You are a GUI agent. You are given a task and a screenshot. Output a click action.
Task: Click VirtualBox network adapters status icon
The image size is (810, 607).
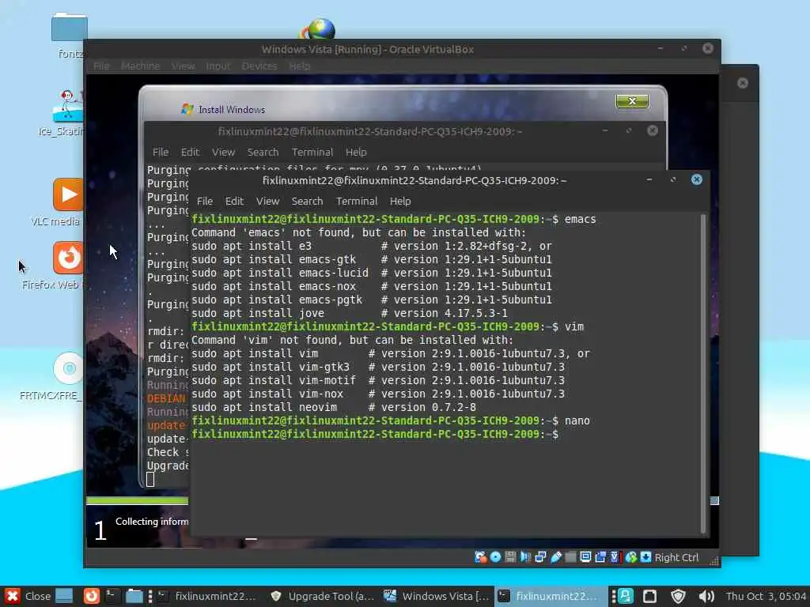[540, 557]
